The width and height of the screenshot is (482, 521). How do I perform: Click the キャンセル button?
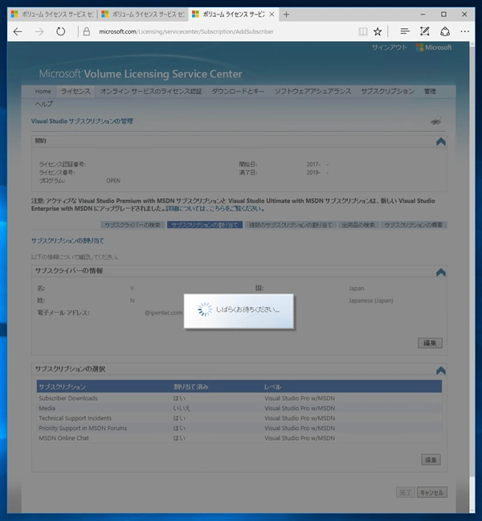coord(432,492)
